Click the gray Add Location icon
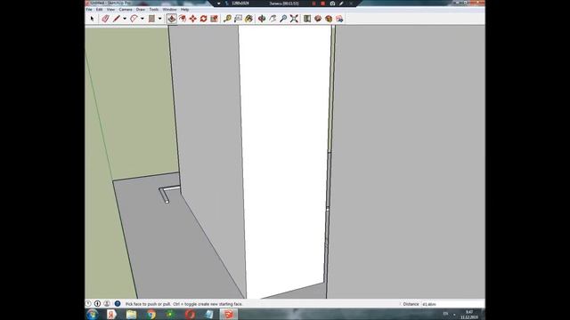 tap(307, 19)
